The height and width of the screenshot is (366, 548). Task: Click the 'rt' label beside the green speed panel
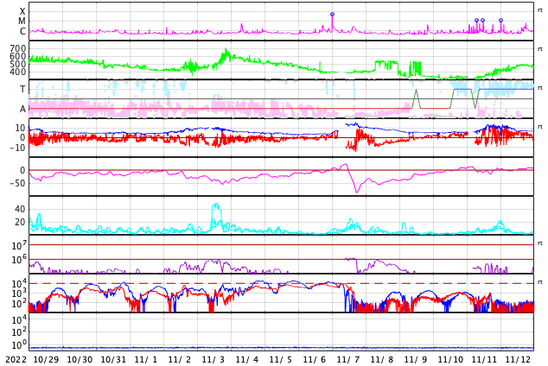coord(539,49)
